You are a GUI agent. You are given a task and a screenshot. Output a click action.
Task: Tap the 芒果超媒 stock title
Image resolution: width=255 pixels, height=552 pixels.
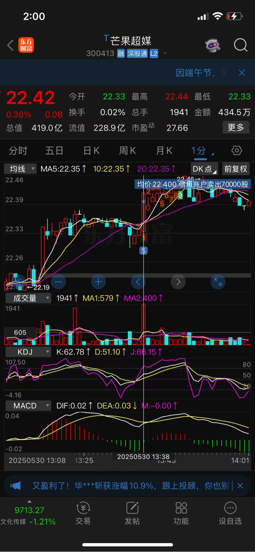130,41
